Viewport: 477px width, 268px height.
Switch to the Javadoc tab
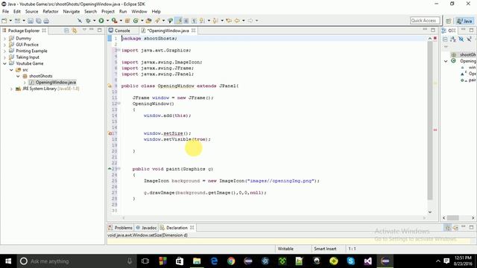(146, 228)
